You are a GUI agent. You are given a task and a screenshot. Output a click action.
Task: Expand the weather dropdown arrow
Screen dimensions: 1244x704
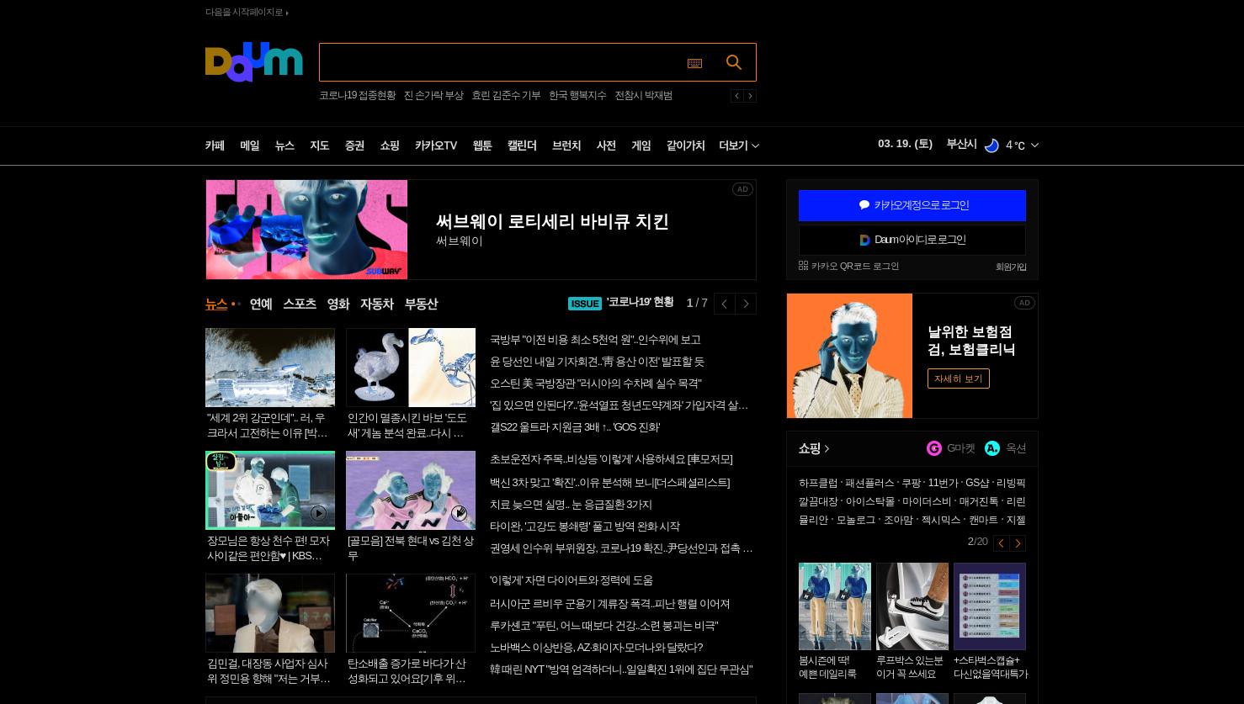coord(1034,146)
